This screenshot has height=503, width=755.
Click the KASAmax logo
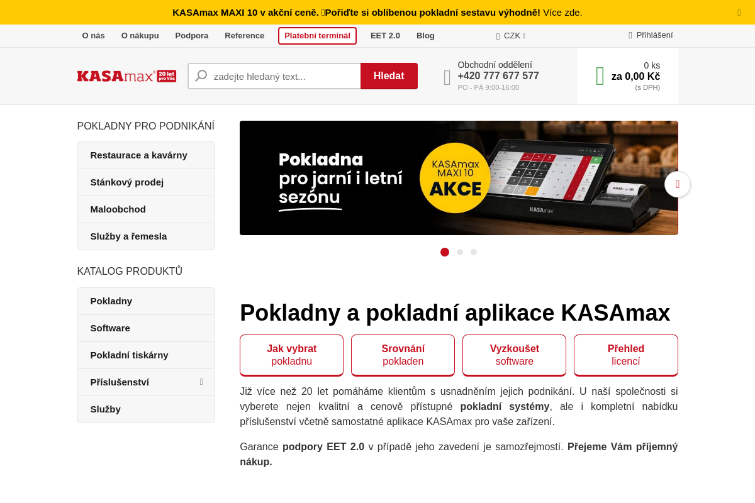tap(126, 76)
